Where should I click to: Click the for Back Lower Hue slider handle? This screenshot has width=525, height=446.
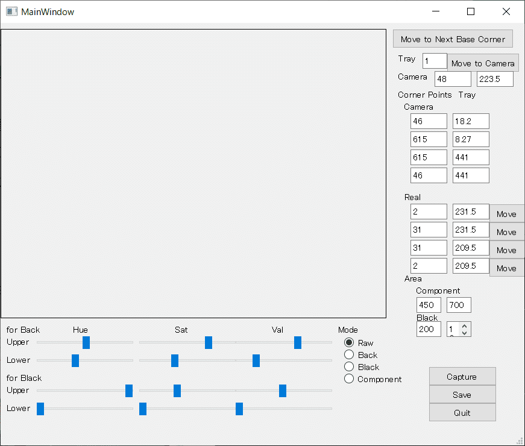75,360
